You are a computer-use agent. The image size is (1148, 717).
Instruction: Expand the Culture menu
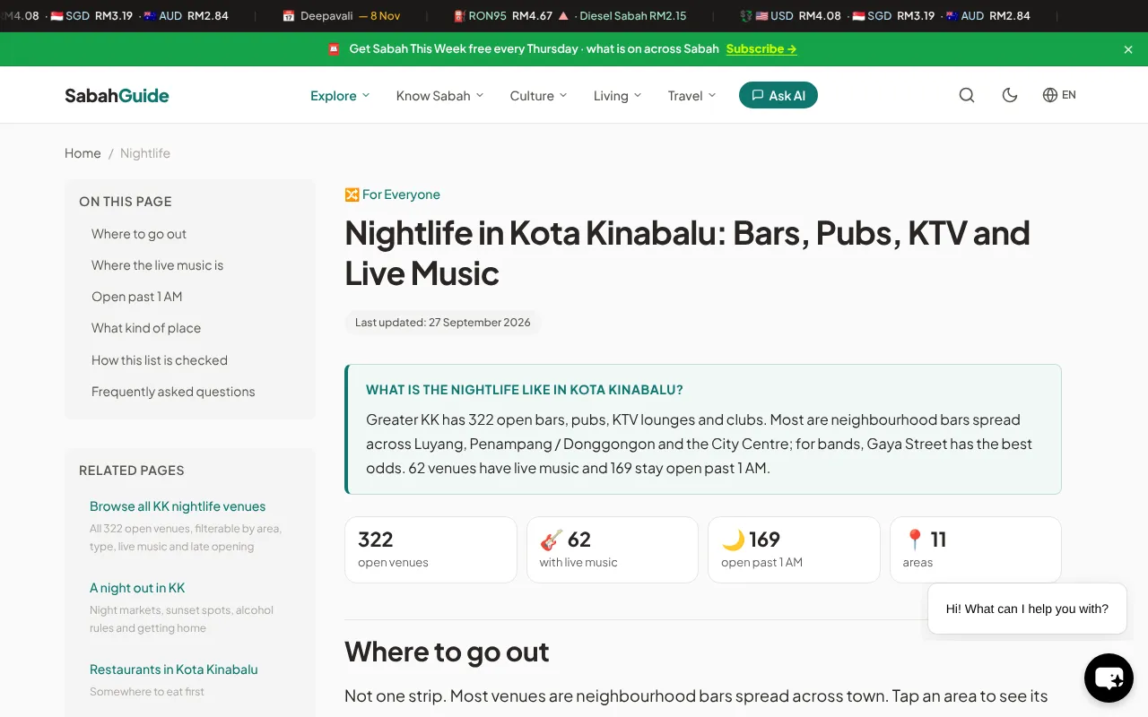[x=538, y=96]
